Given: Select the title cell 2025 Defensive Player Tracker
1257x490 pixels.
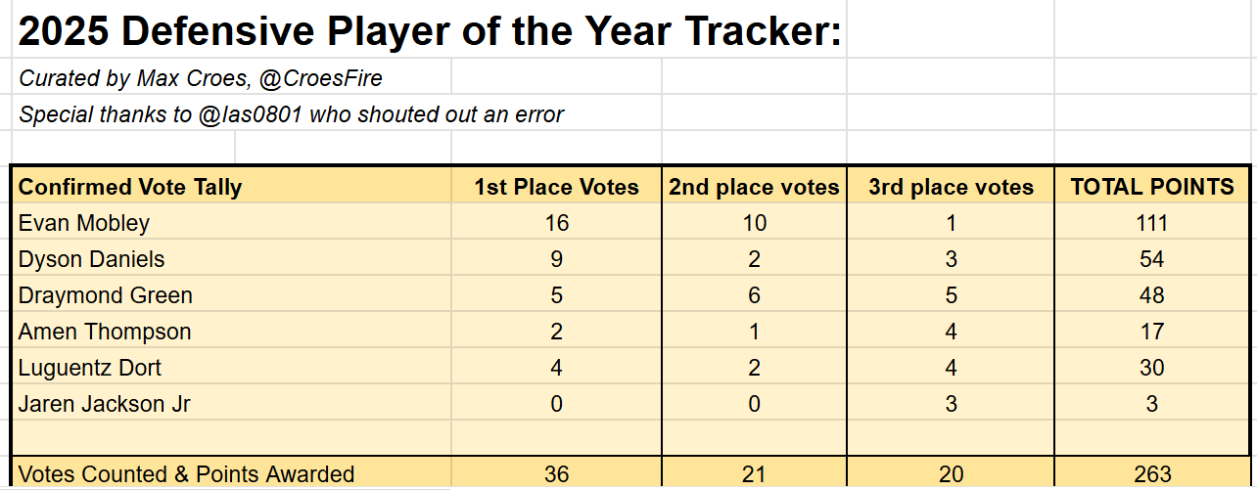Looking at the screenshot, I should coord(430,32).
